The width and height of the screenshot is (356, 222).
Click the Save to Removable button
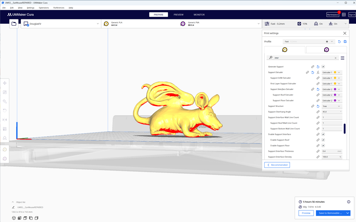[330, 213]
